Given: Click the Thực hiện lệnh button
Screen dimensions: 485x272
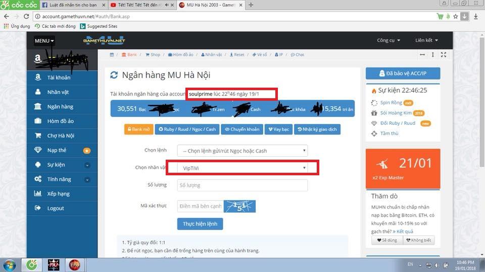Looking at the screenshot, I should 200,224.
